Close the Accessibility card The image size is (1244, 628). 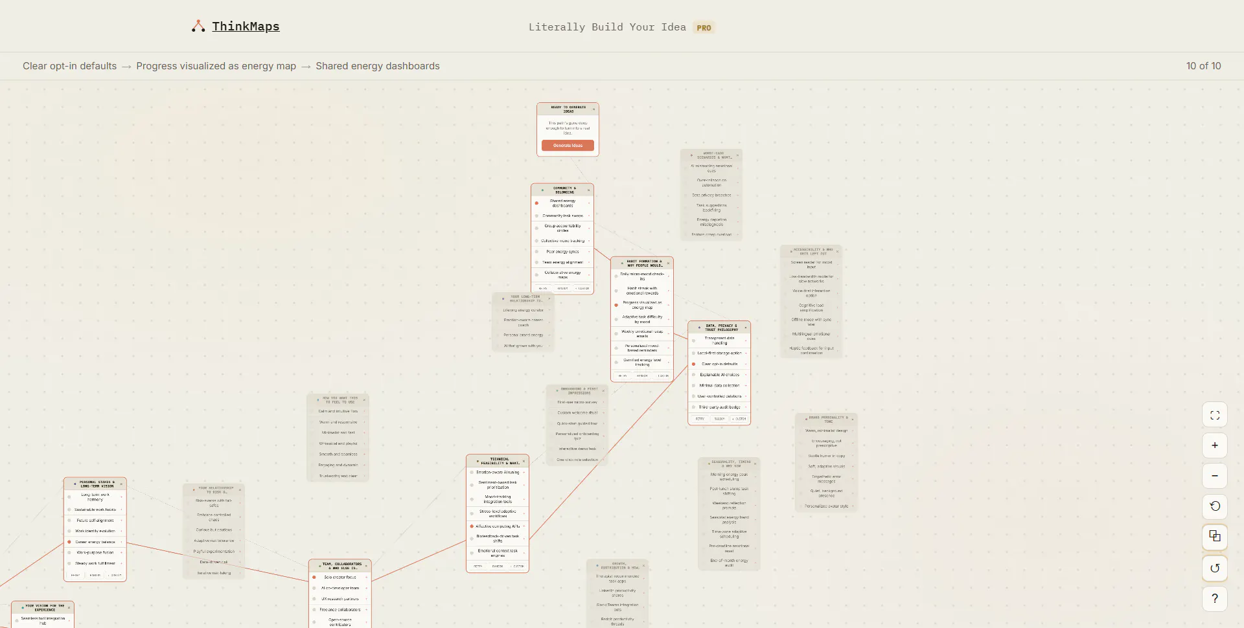837,251
